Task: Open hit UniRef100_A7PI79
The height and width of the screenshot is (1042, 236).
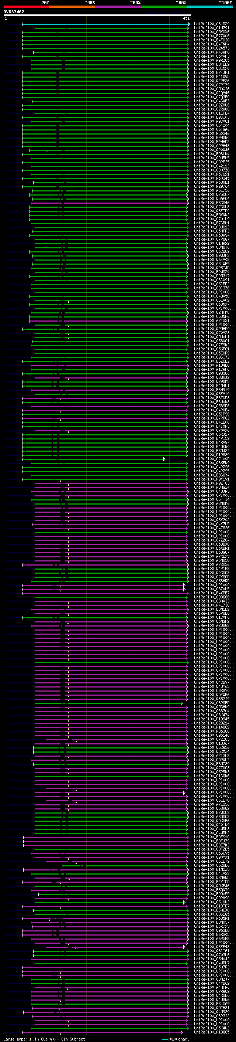Action: [212, 85]
